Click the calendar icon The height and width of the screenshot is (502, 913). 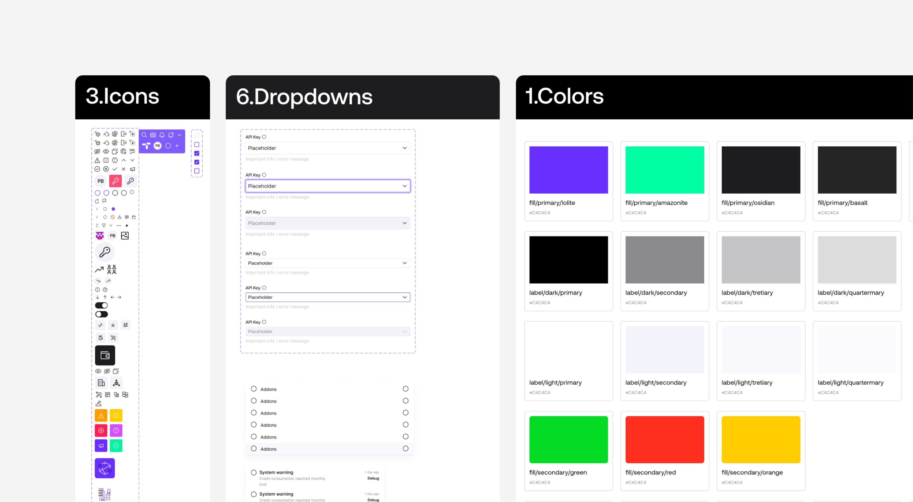(134, 217)
